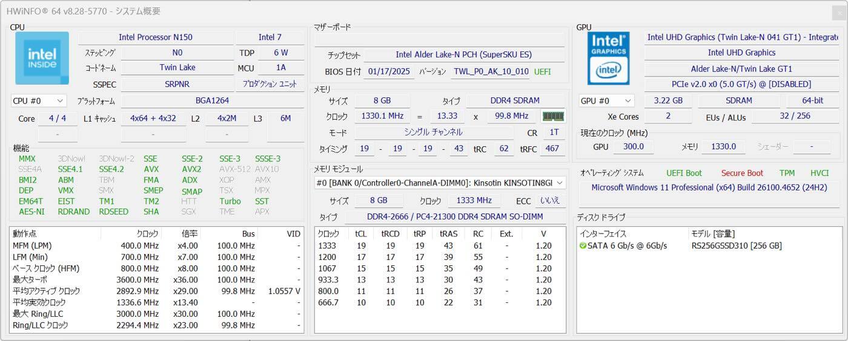Click the Intel Inside CPU logo
Viewport: 848px width, 341px height.
pos(42,58)
